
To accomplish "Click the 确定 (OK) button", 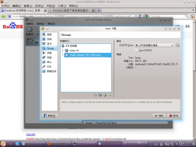I will [159, 116].
